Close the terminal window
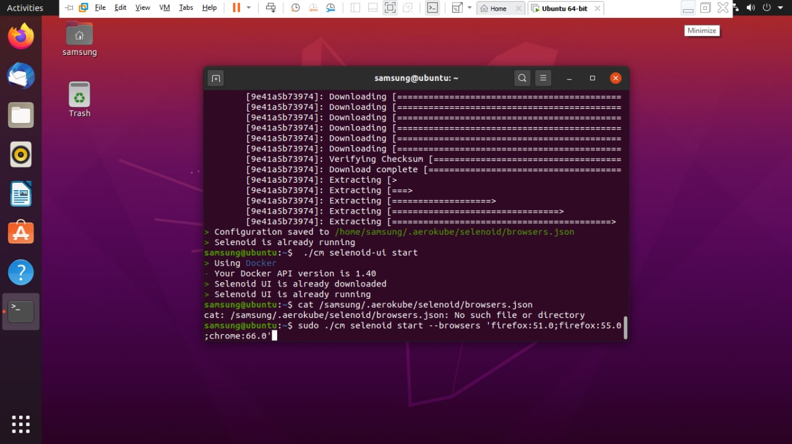 click(x=615, y=78)
